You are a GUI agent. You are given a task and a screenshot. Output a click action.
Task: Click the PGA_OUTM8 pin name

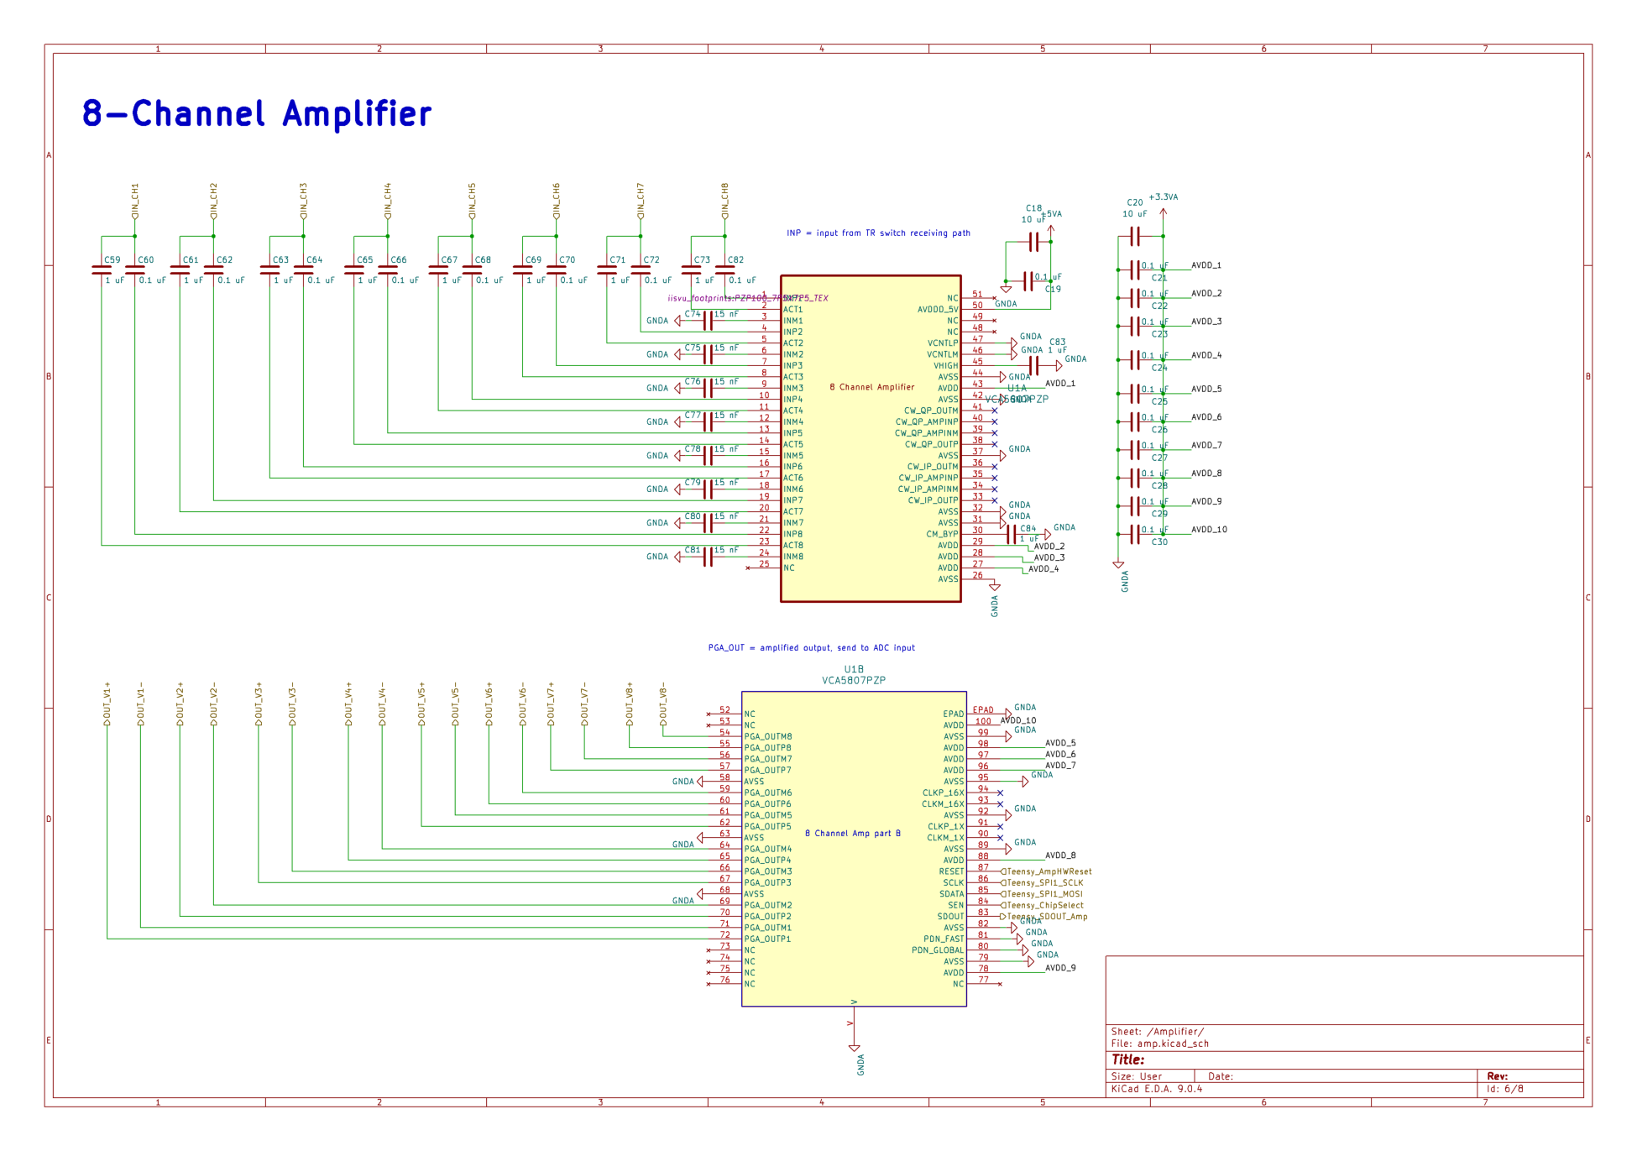[768, 737]
